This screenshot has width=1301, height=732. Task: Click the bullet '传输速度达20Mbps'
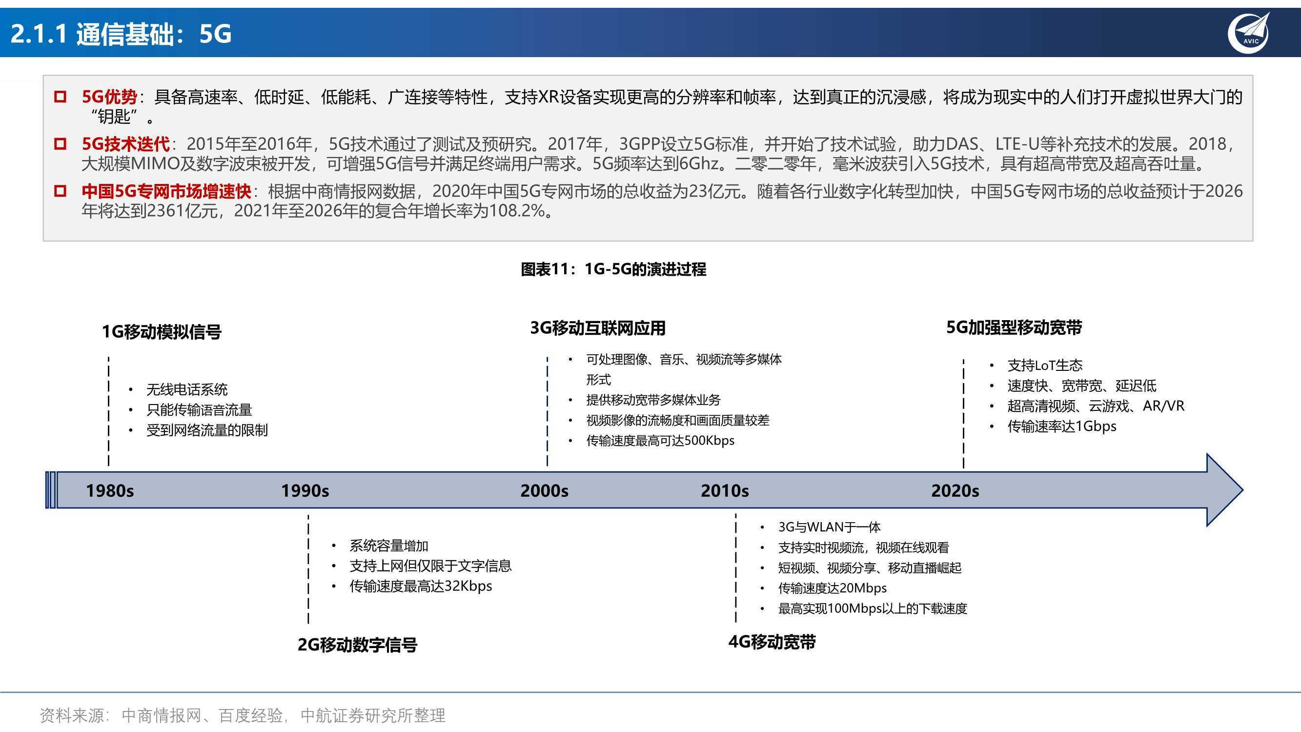coord(833,588)
